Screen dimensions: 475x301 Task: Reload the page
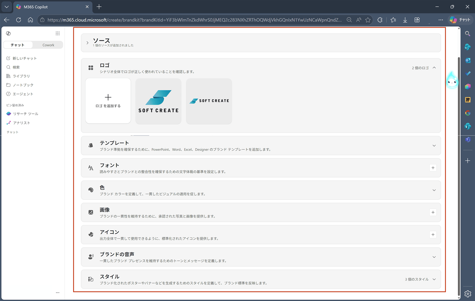click(19, 20)
